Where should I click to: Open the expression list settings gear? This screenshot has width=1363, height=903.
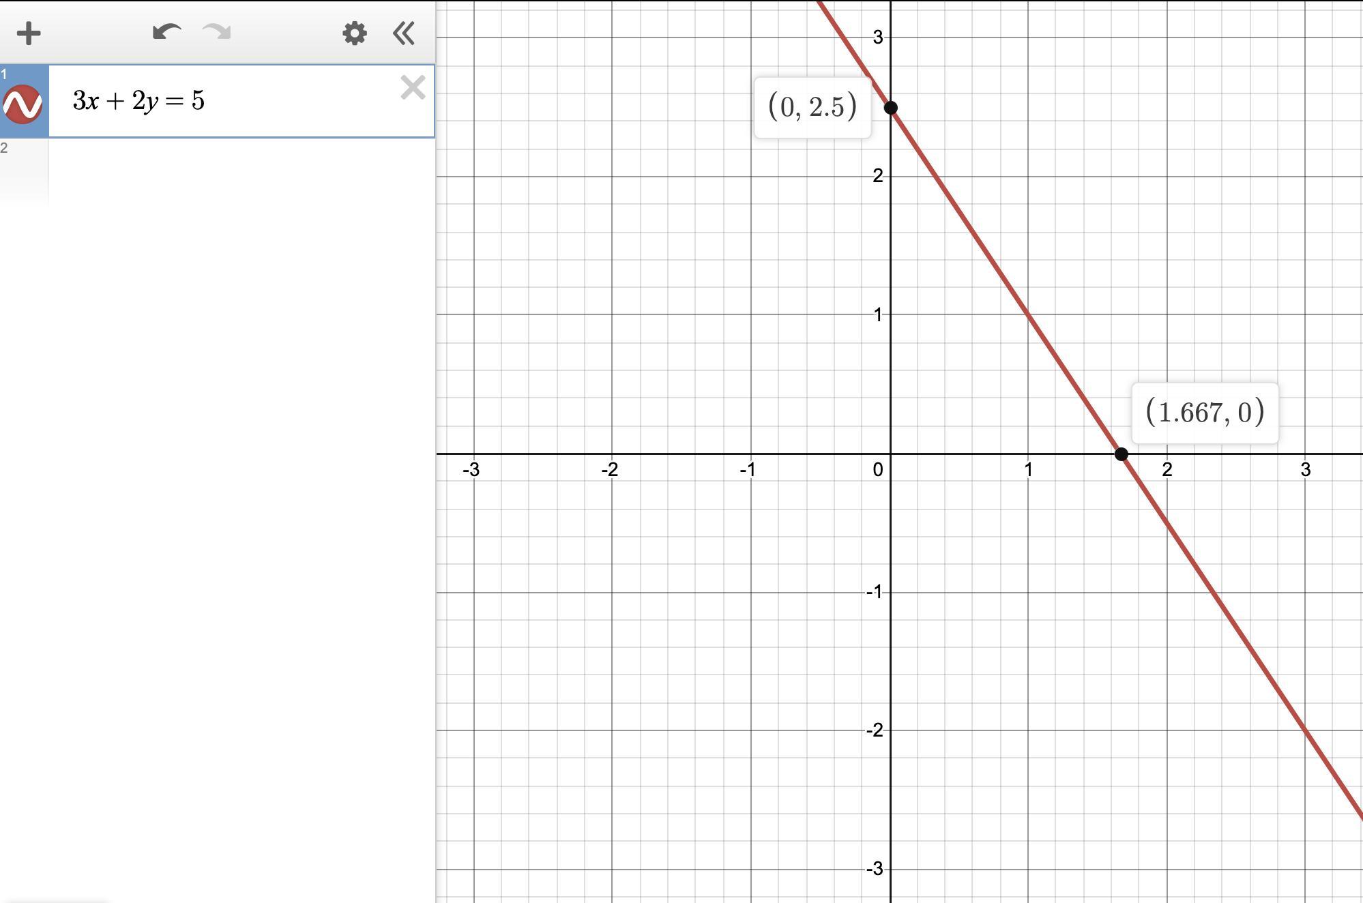(x=354, y=33)
